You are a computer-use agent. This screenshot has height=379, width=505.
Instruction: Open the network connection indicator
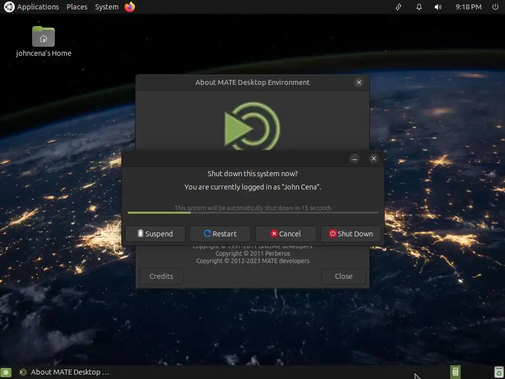[x=398, y=7]
